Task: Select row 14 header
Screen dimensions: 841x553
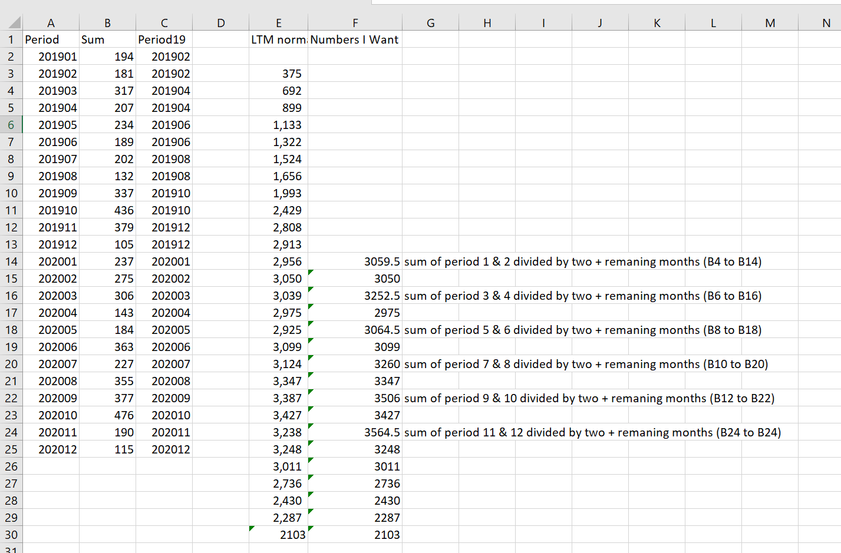Action: click(11, 261)
